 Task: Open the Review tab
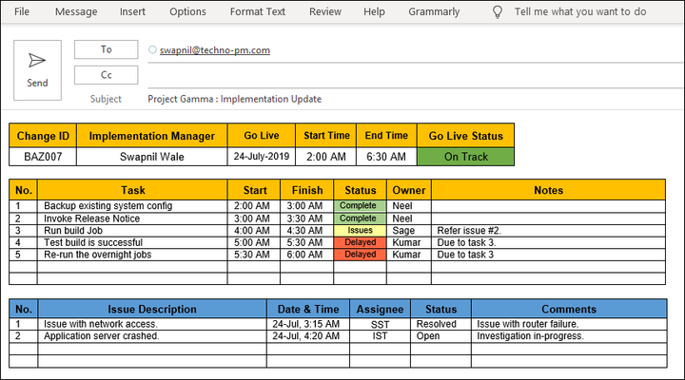[x=325, y=12]
